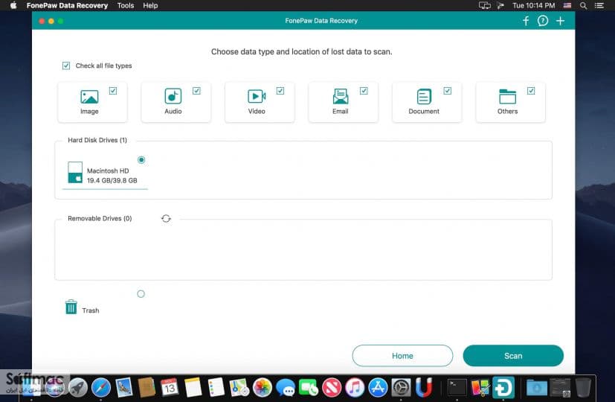This screenshot has width=615, height=402.
Task: Uncheck the Image type checkbox
Action: pos(113,91)
